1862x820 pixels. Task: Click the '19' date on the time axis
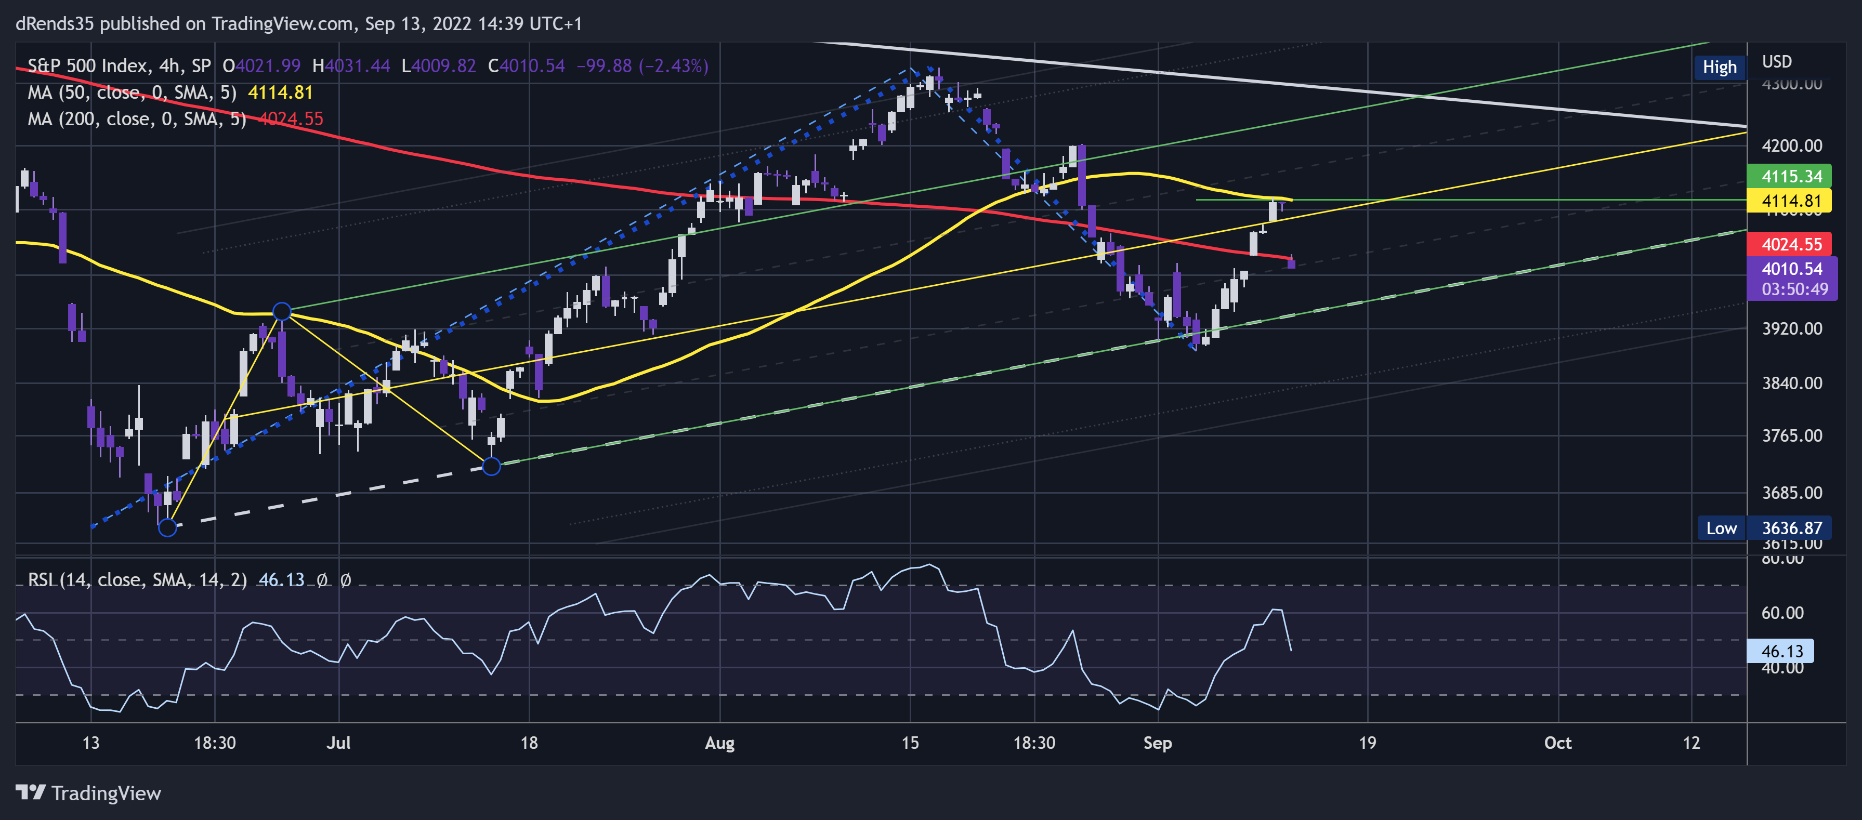[1367, 743]
